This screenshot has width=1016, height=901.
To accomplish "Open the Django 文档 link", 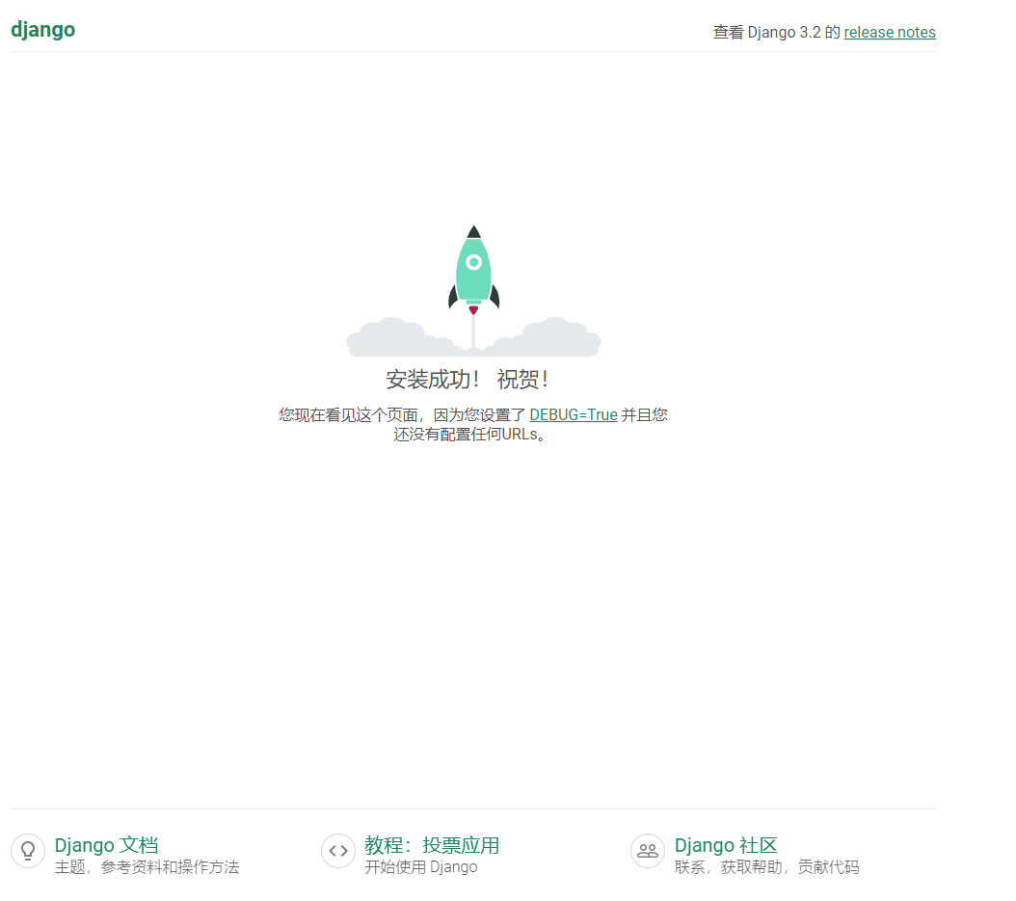I will click(106, 845).
